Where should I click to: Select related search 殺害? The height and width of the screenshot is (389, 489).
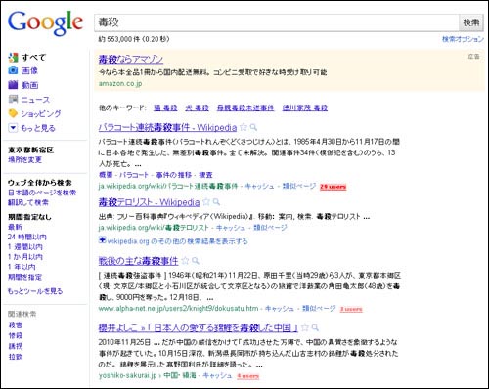point(16,324)
